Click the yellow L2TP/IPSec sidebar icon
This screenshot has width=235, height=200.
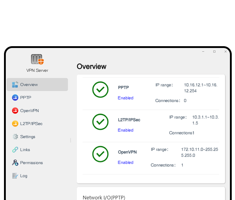15,124
